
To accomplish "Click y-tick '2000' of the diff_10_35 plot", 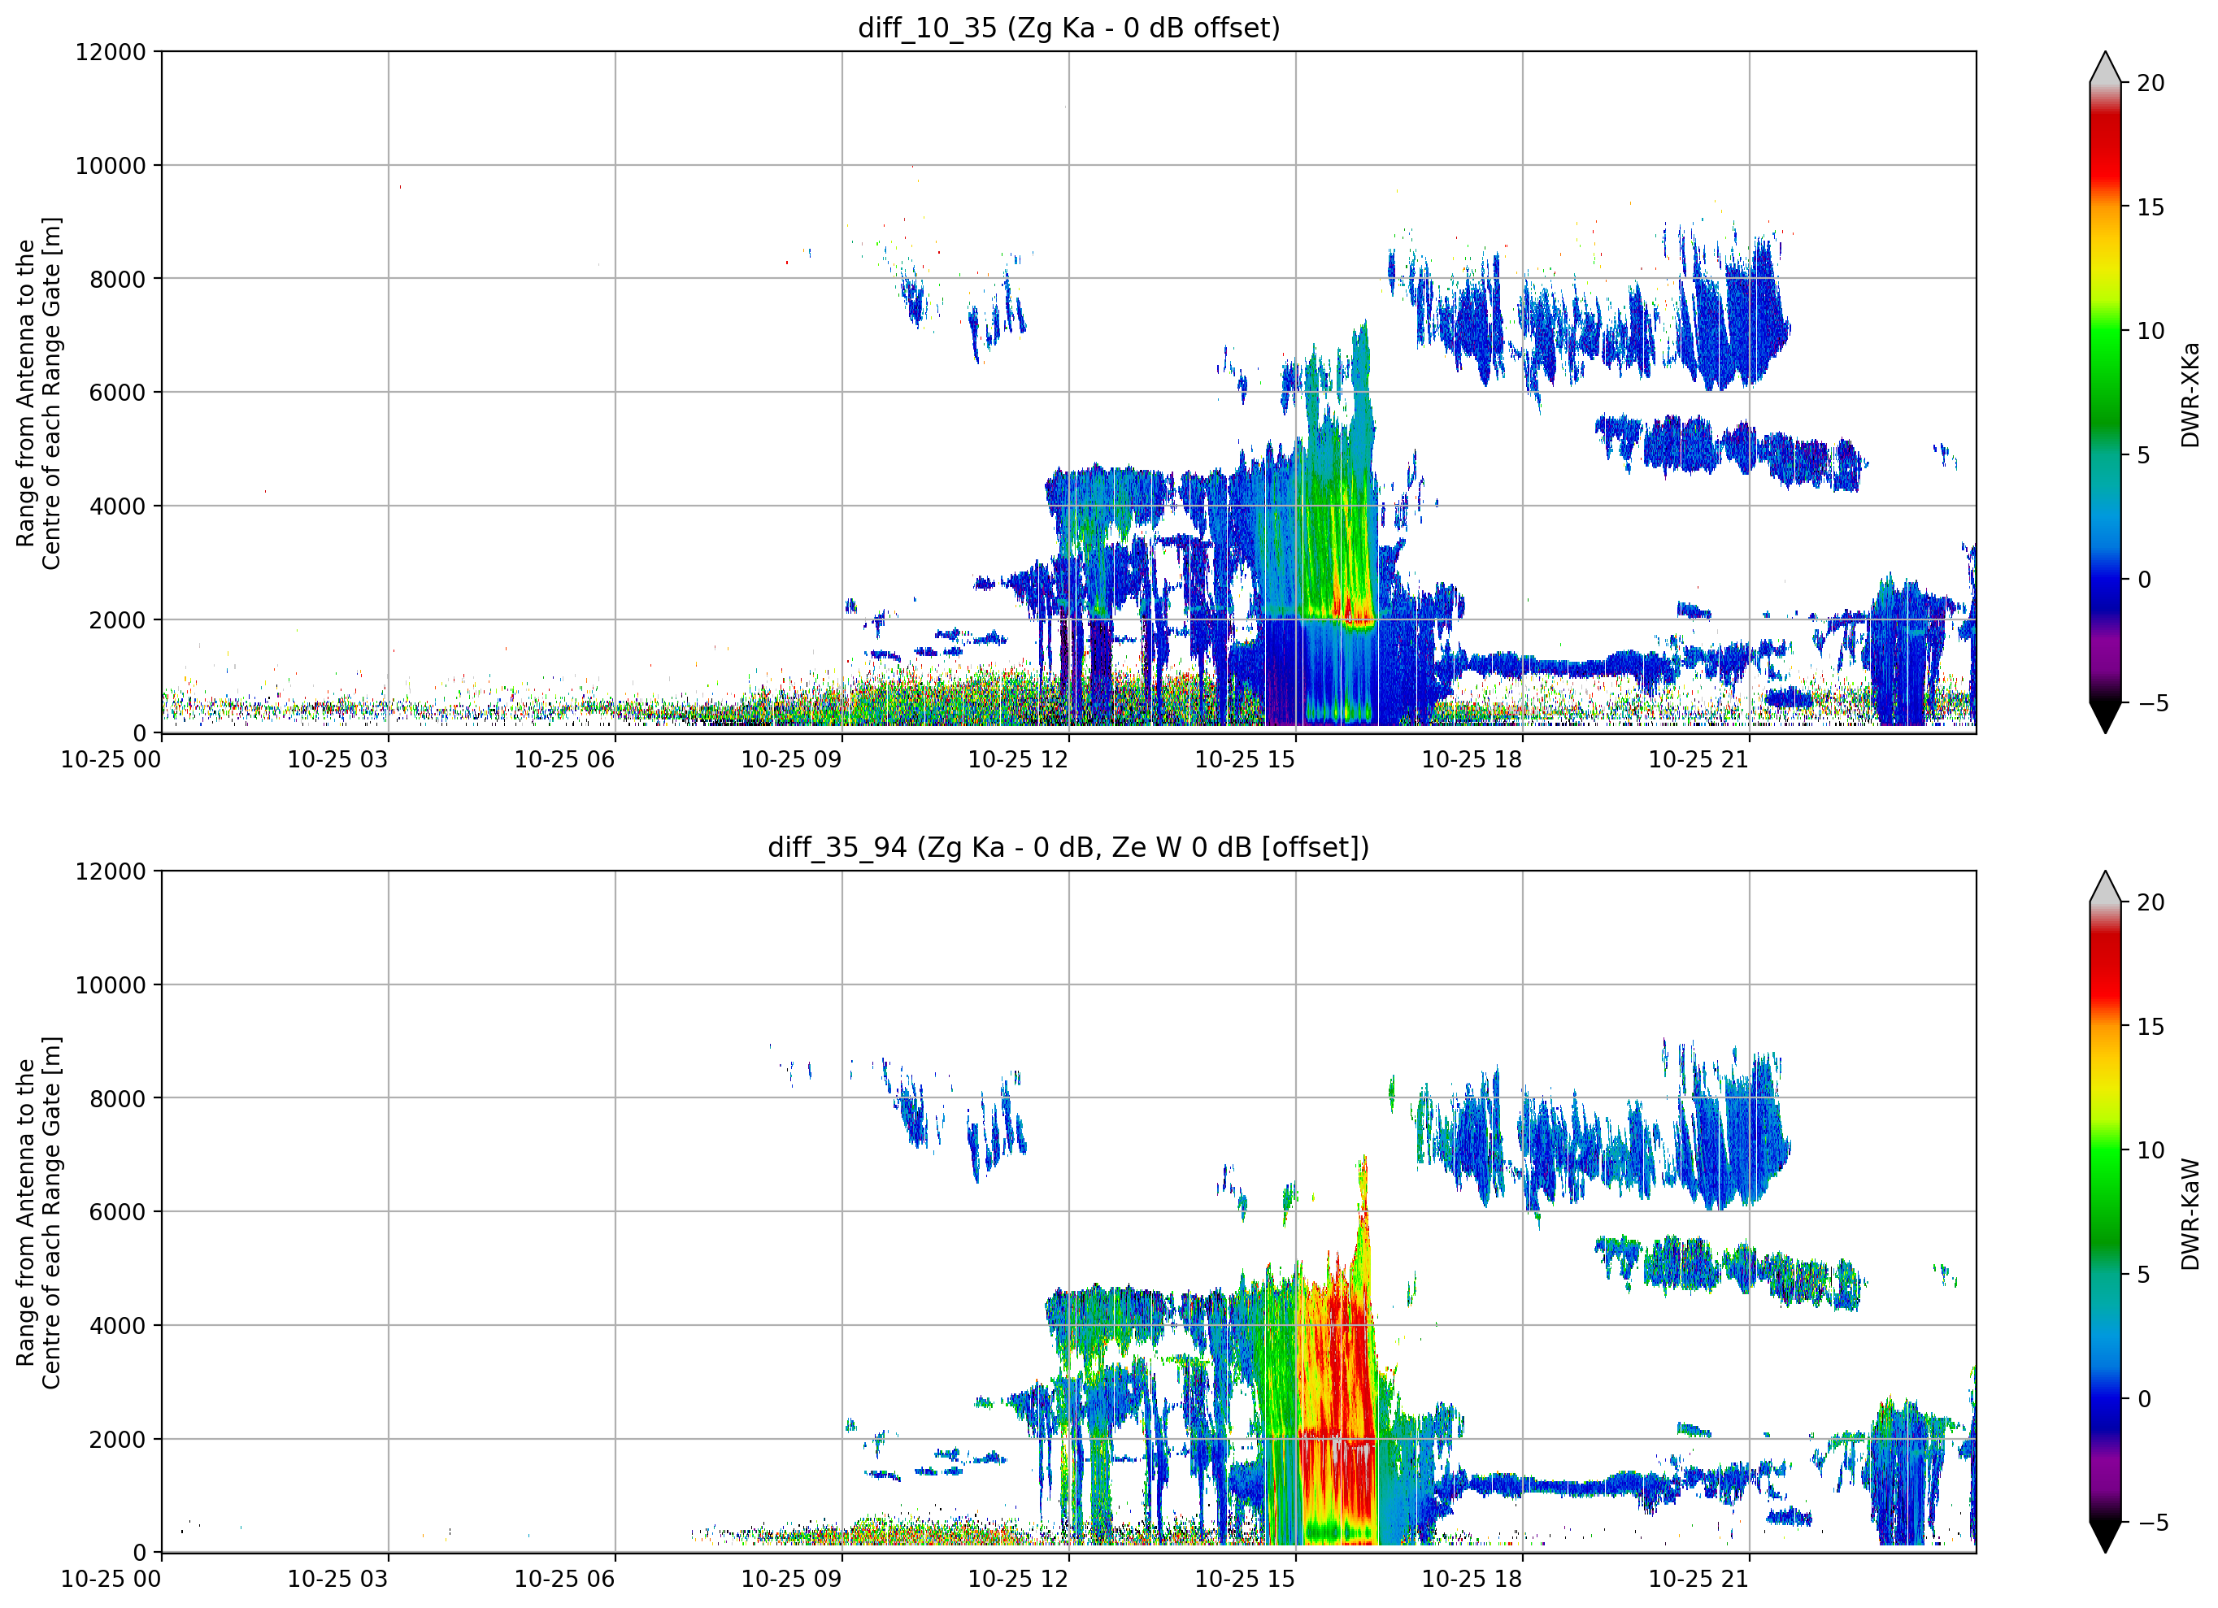I will click(x=117, y=620).
